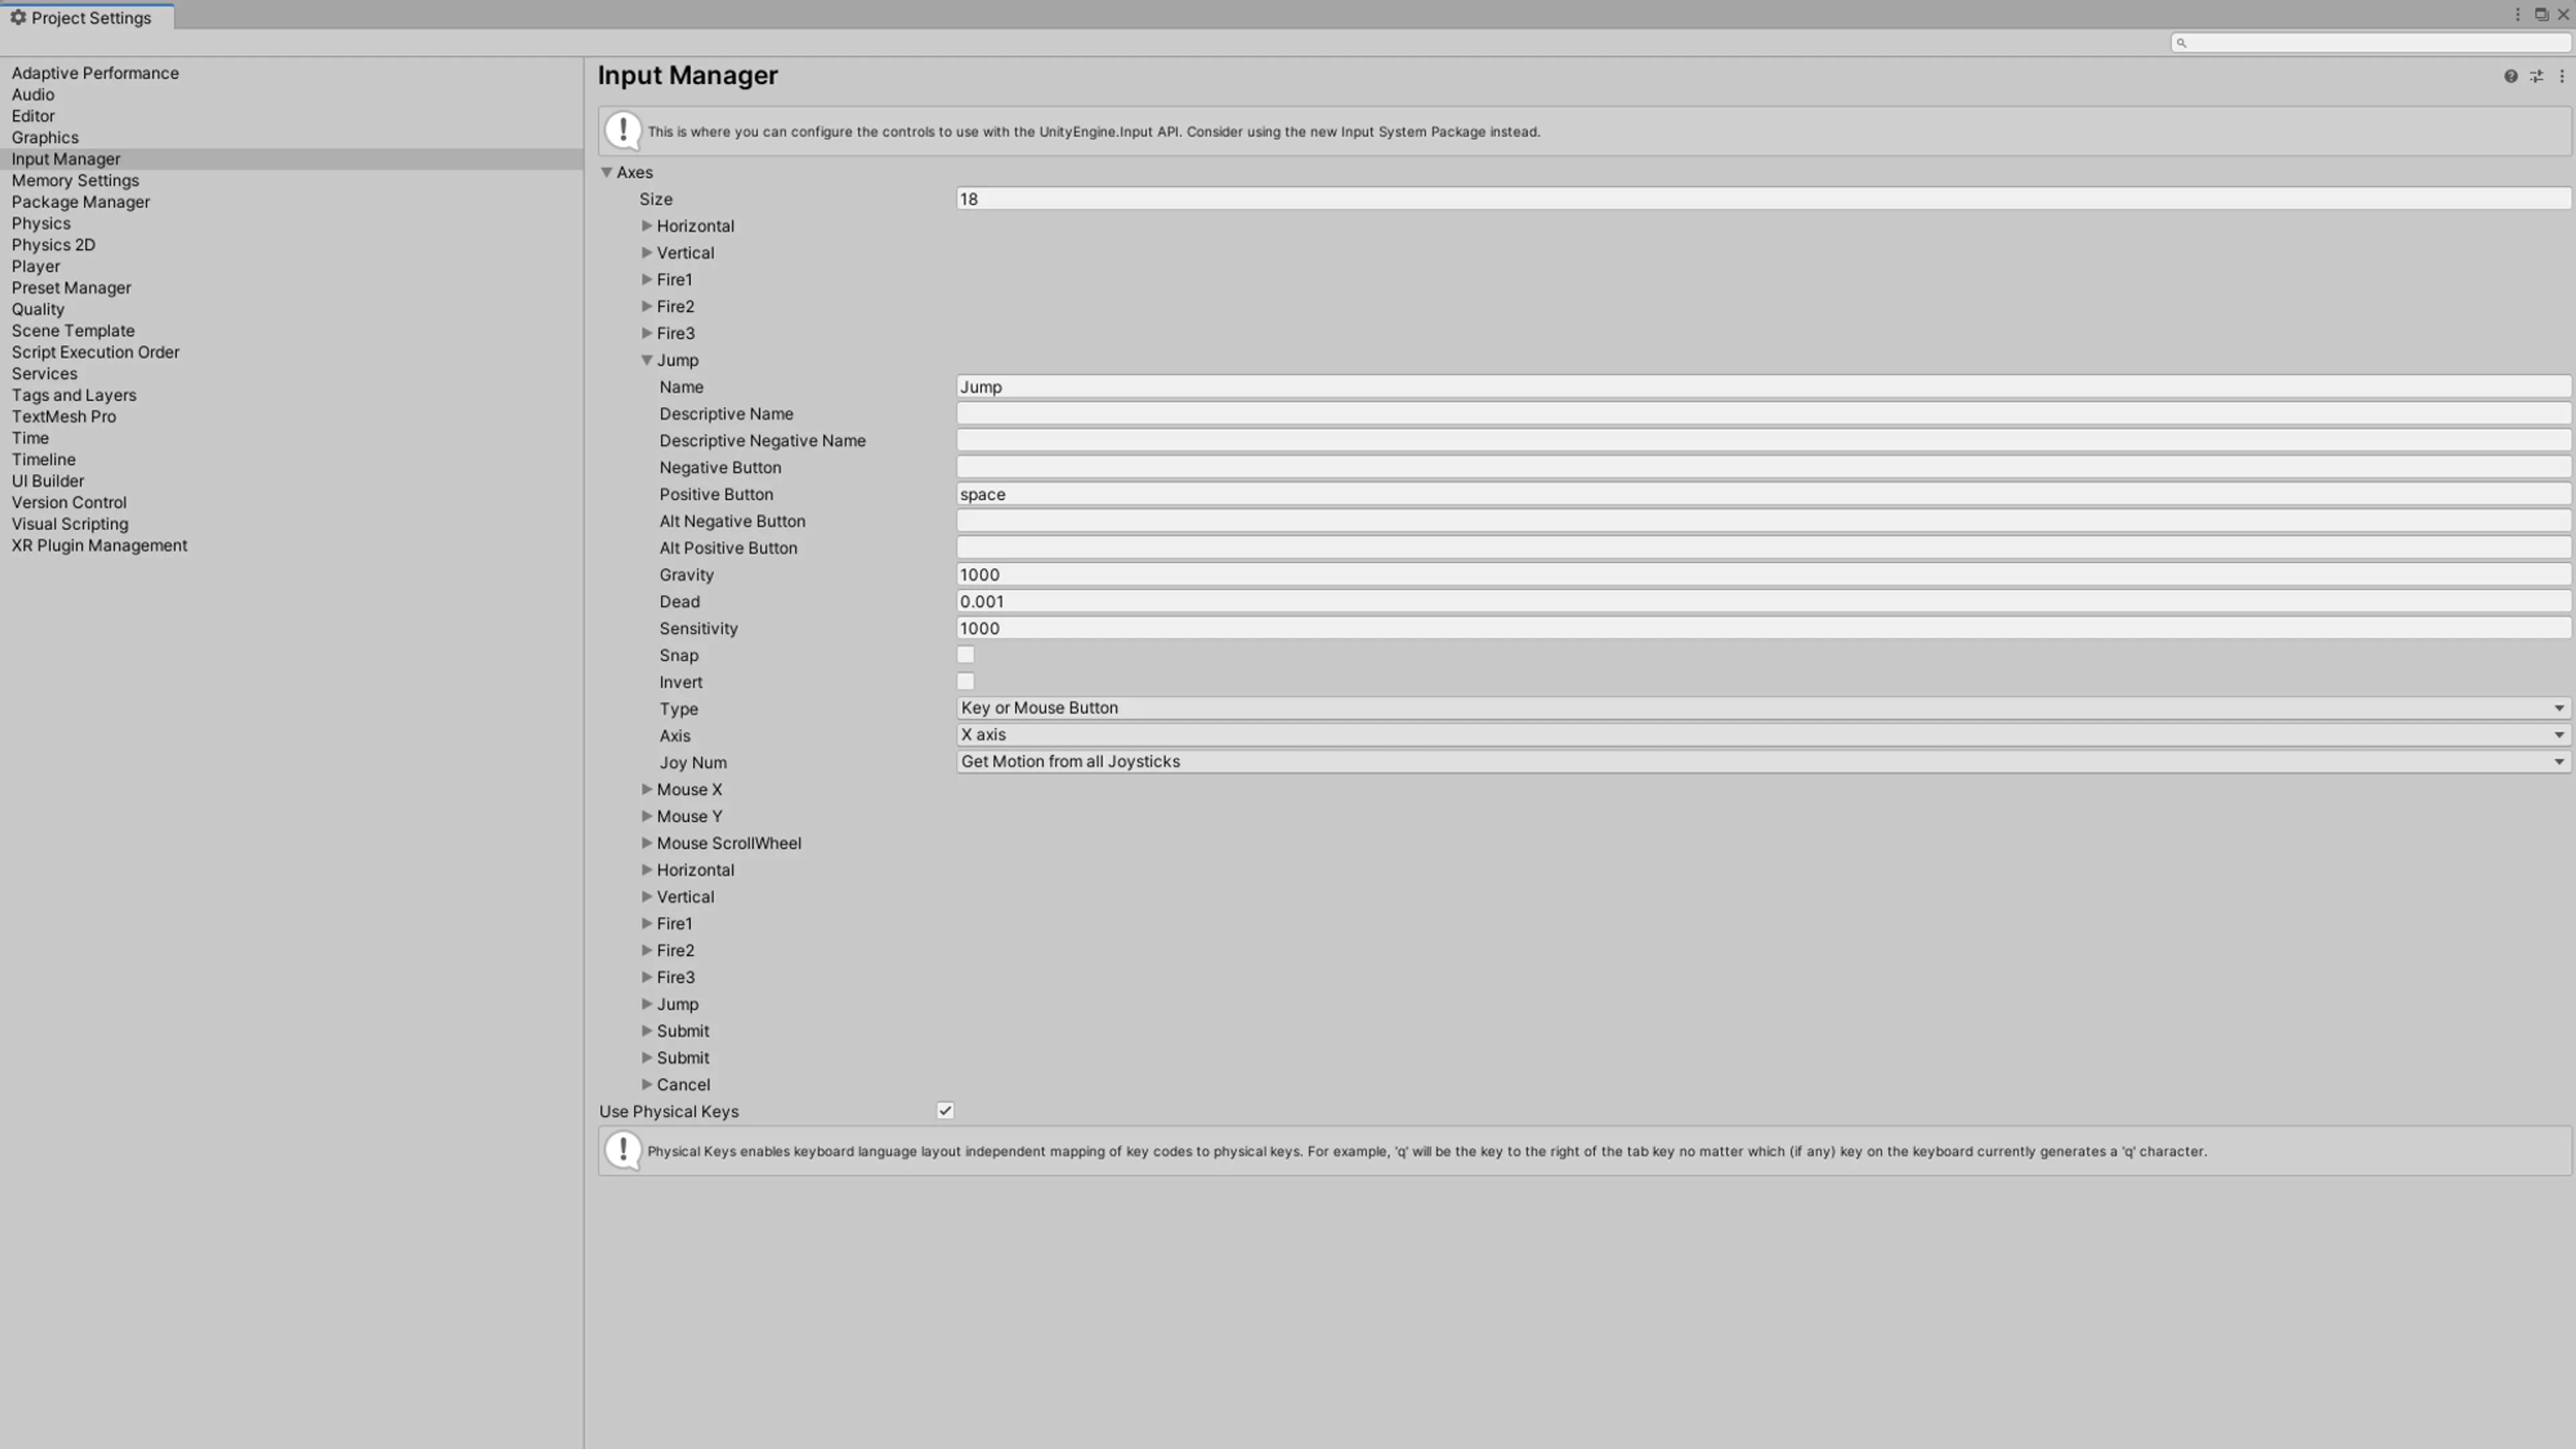
Task: Click the Input Manager help icon
Action: pyautogui.click(x=2510, y=74)
